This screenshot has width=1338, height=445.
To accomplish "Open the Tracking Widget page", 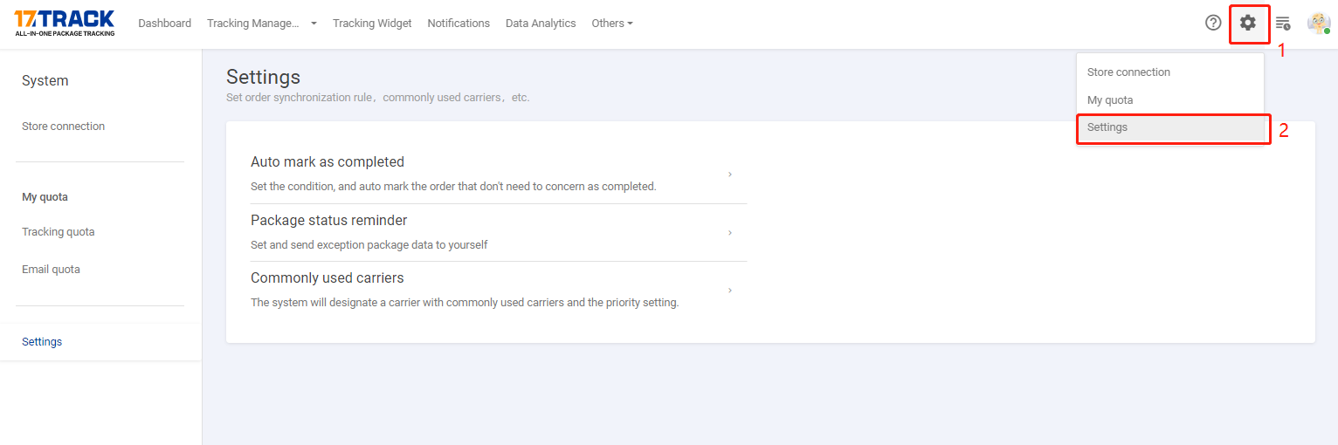I will 372,24.
